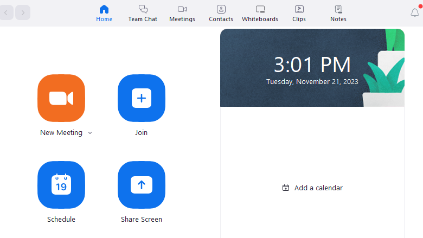Switch to the Whiteboards tab

tap(260, 13)
